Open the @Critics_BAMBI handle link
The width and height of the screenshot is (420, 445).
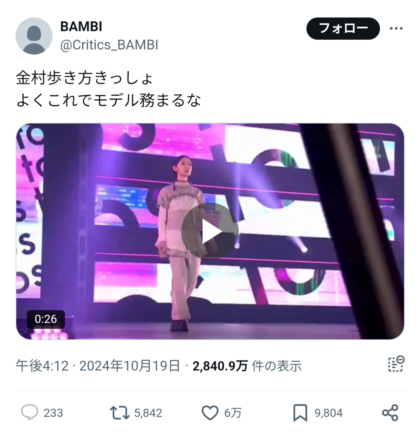109,45
